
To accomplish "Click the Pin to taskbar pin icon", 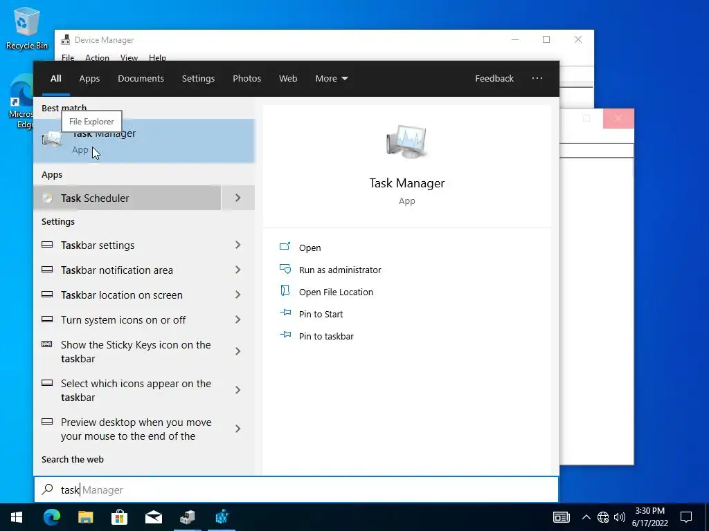I will 285,335.
